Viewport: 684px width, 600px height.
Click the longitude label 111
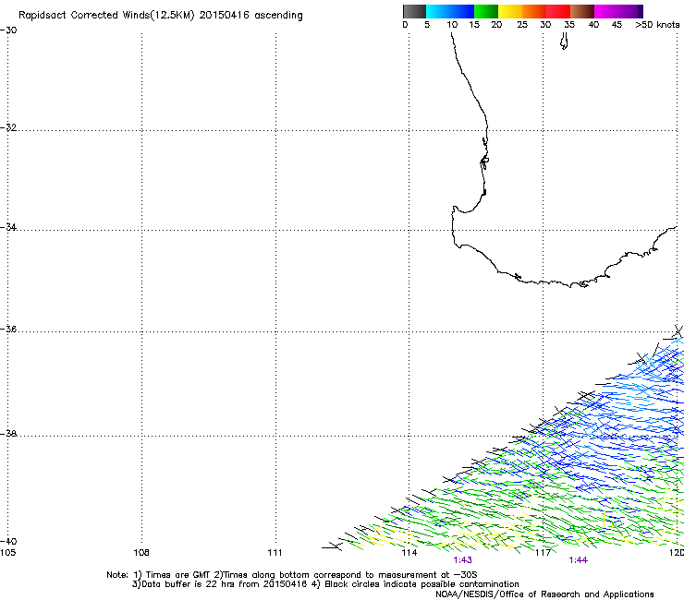[x=275, y=553]
